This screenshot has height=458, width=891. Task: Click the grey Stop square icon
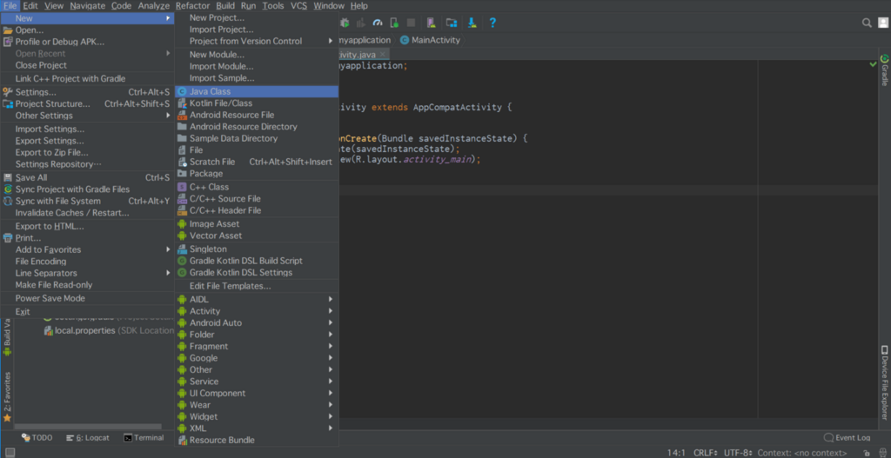(x=411, y=23)
